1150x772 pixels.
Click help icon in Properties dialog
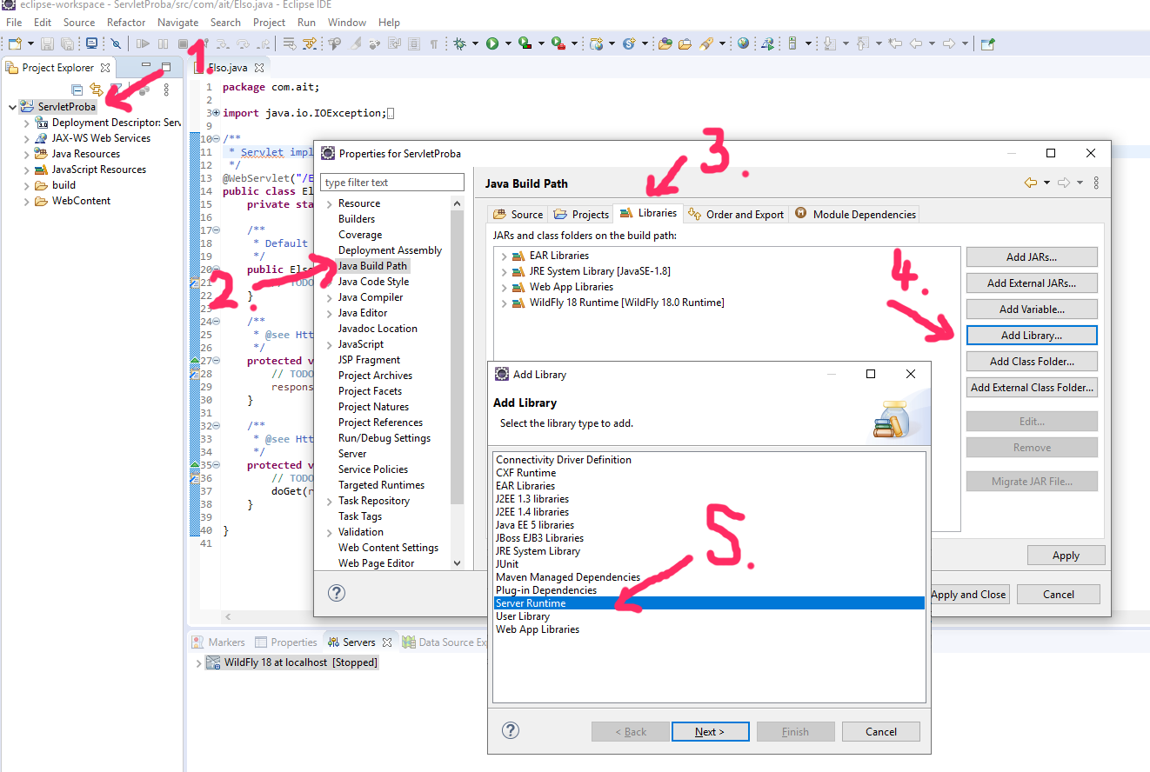[337, 594]
